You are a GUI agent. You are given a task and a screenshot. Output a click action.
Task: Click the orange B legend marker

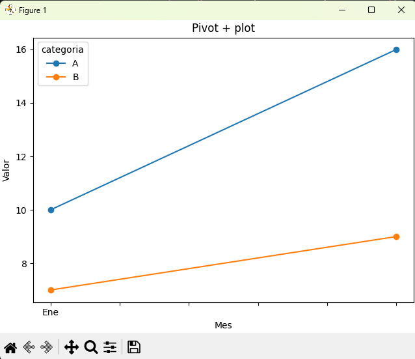(x=56, y=77)
